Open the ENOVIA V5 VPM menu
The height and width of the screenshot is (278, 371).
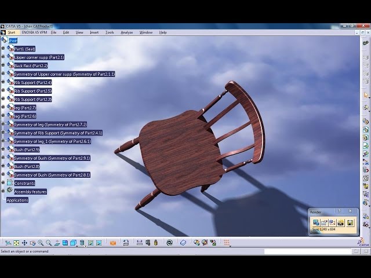coord(34,32)
